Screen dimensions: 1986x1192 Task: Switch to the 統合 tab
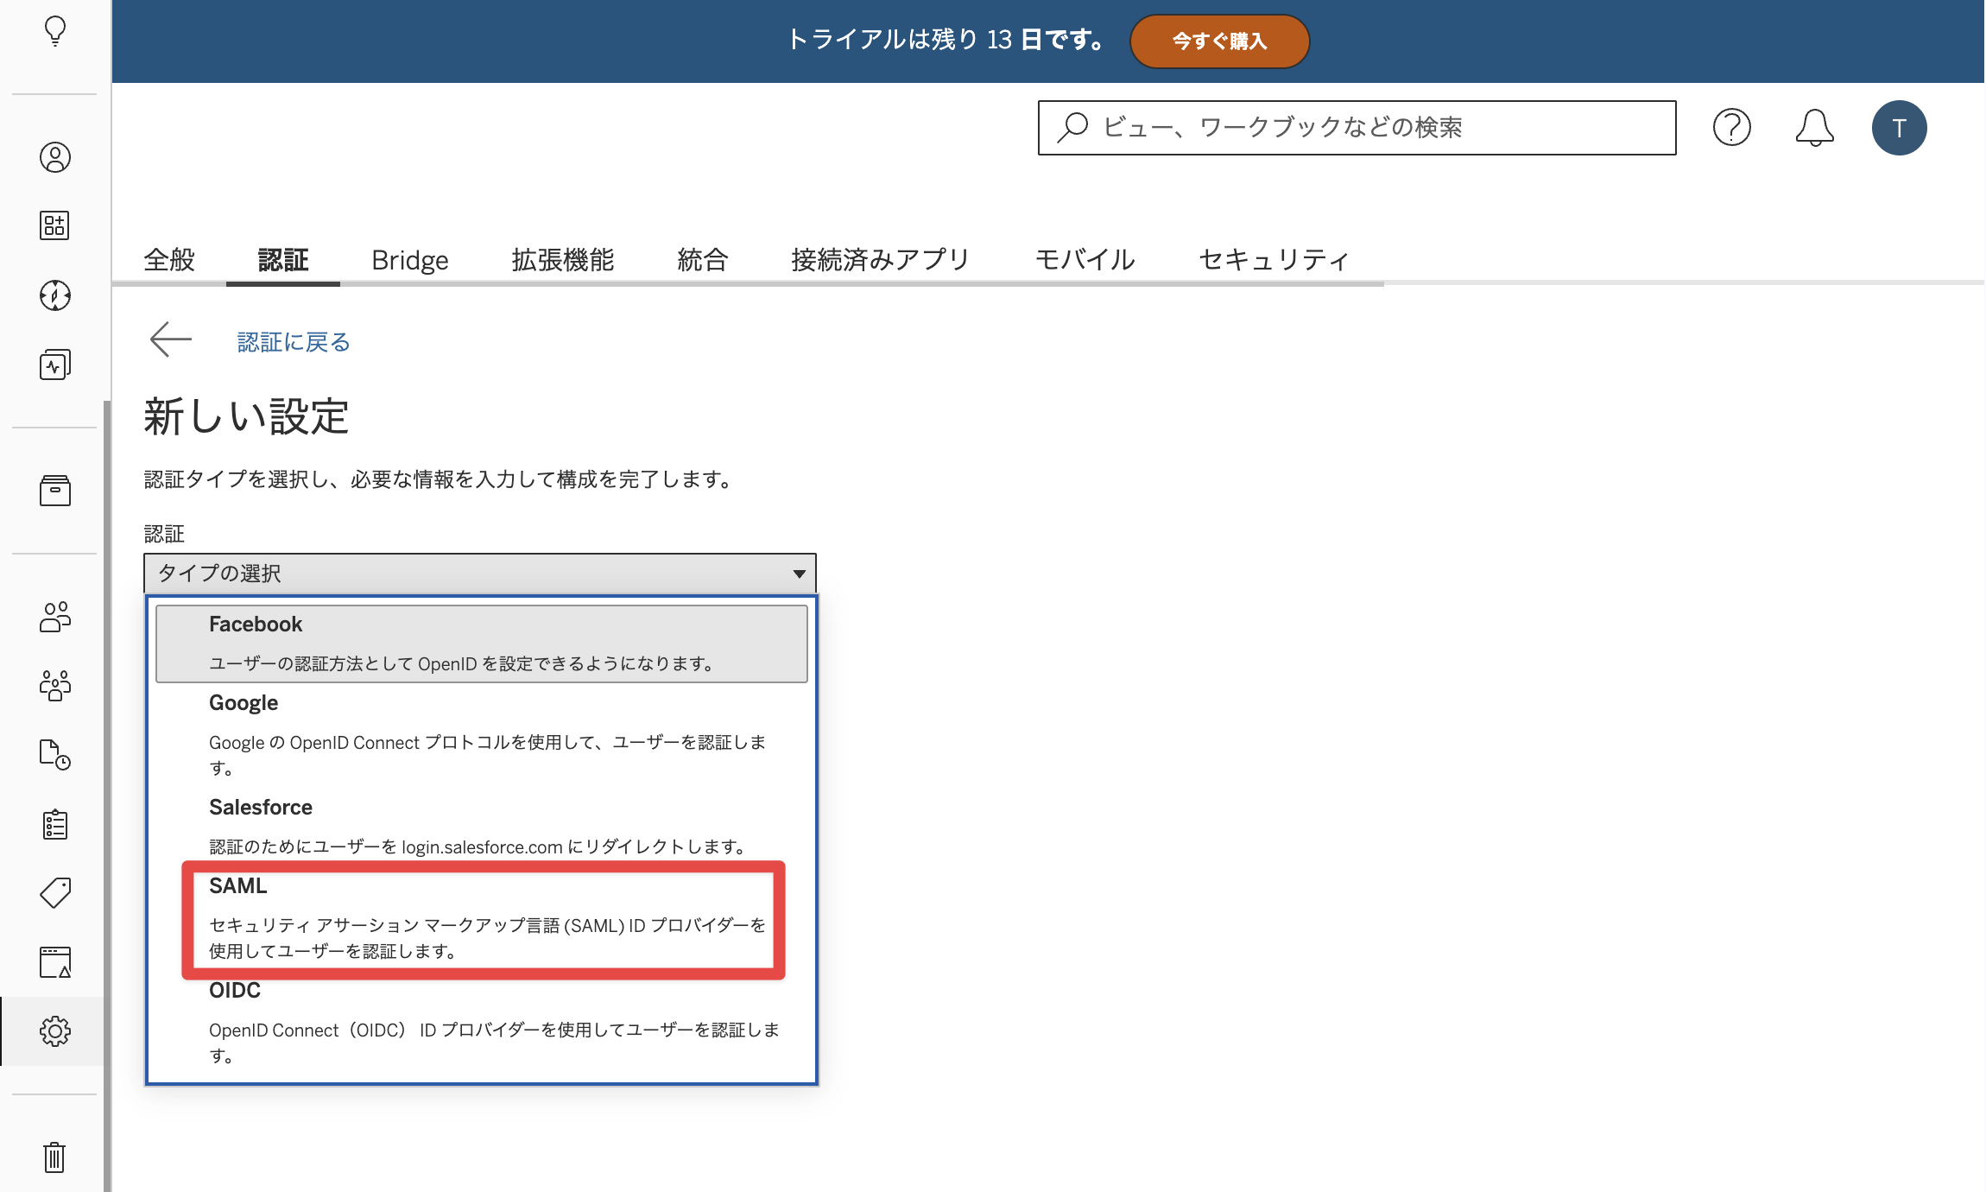click(703, 259)
